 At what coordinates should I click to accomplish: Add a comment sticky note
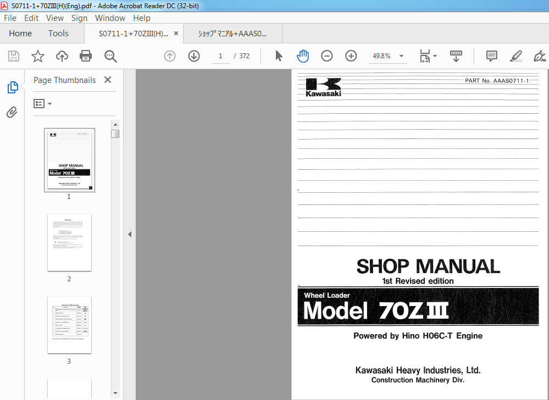(x=492, y=56)
